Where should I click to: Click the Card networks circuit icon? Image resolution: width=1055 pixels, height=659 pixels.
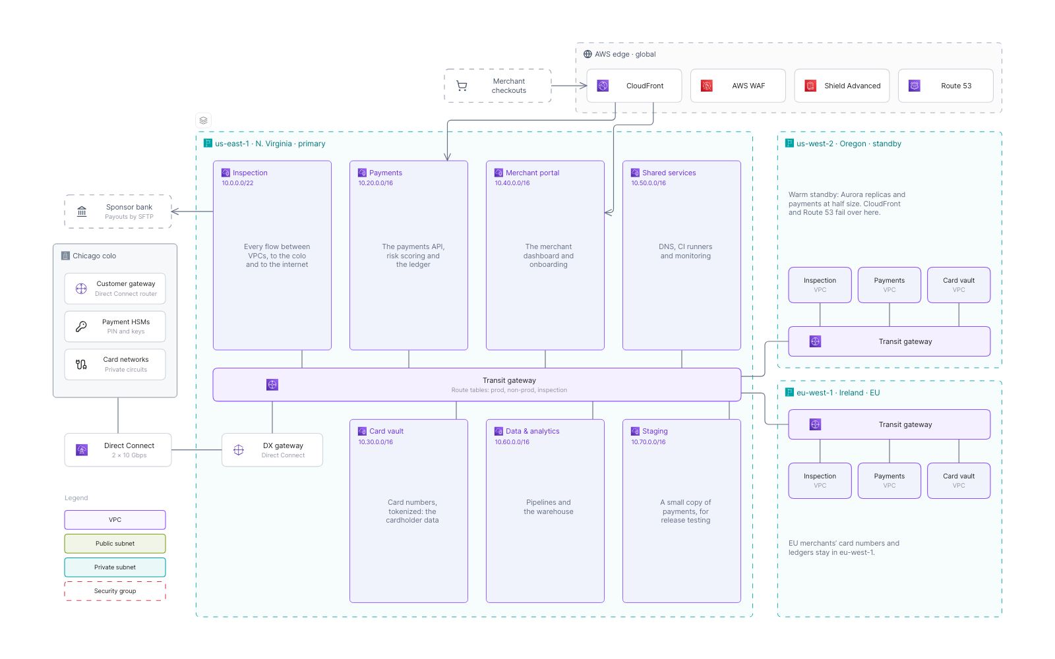81,364
